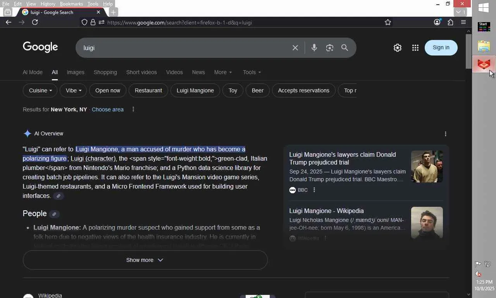Reload the current page
Viewport: 496px width, 298px height.
[x=35, y=22]
